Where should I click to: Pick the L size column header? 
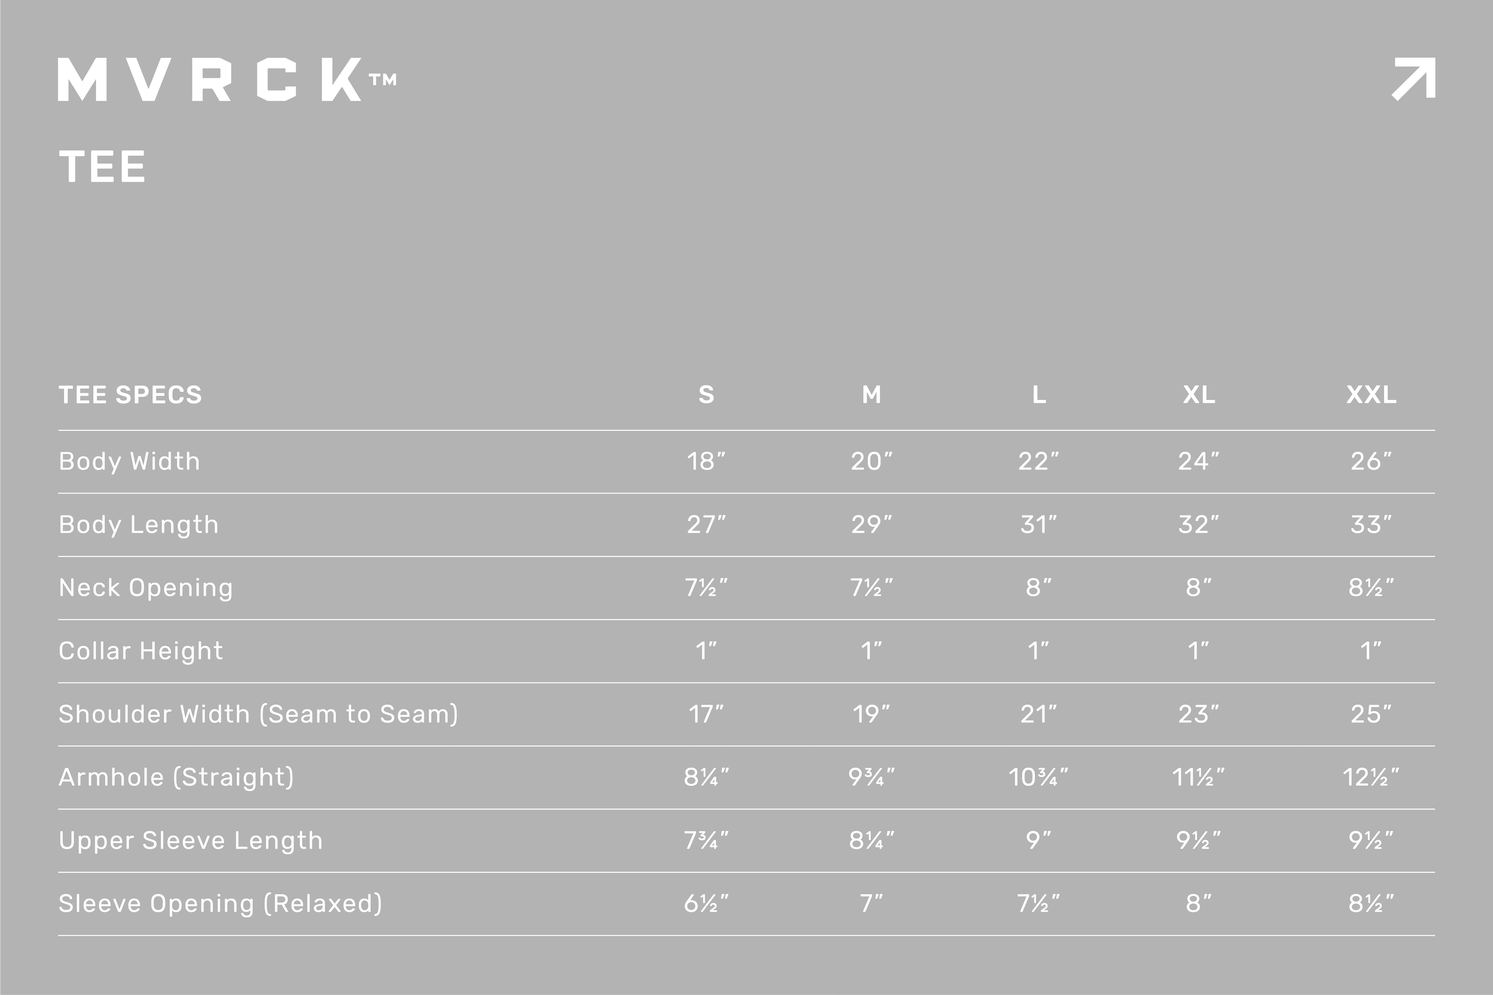tap(1038, 395)
